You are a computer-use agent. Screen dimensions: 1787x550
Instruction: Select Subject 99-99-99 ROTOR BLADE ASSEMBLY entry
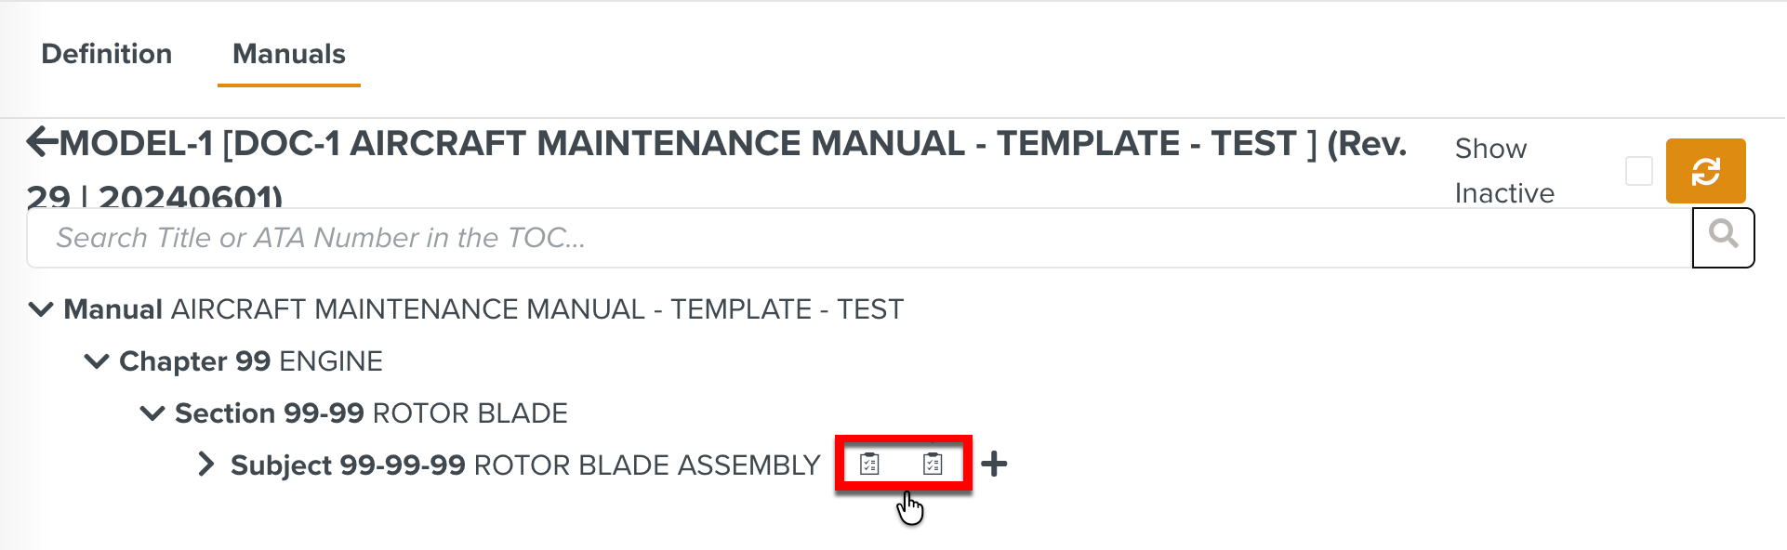[524, 465]
